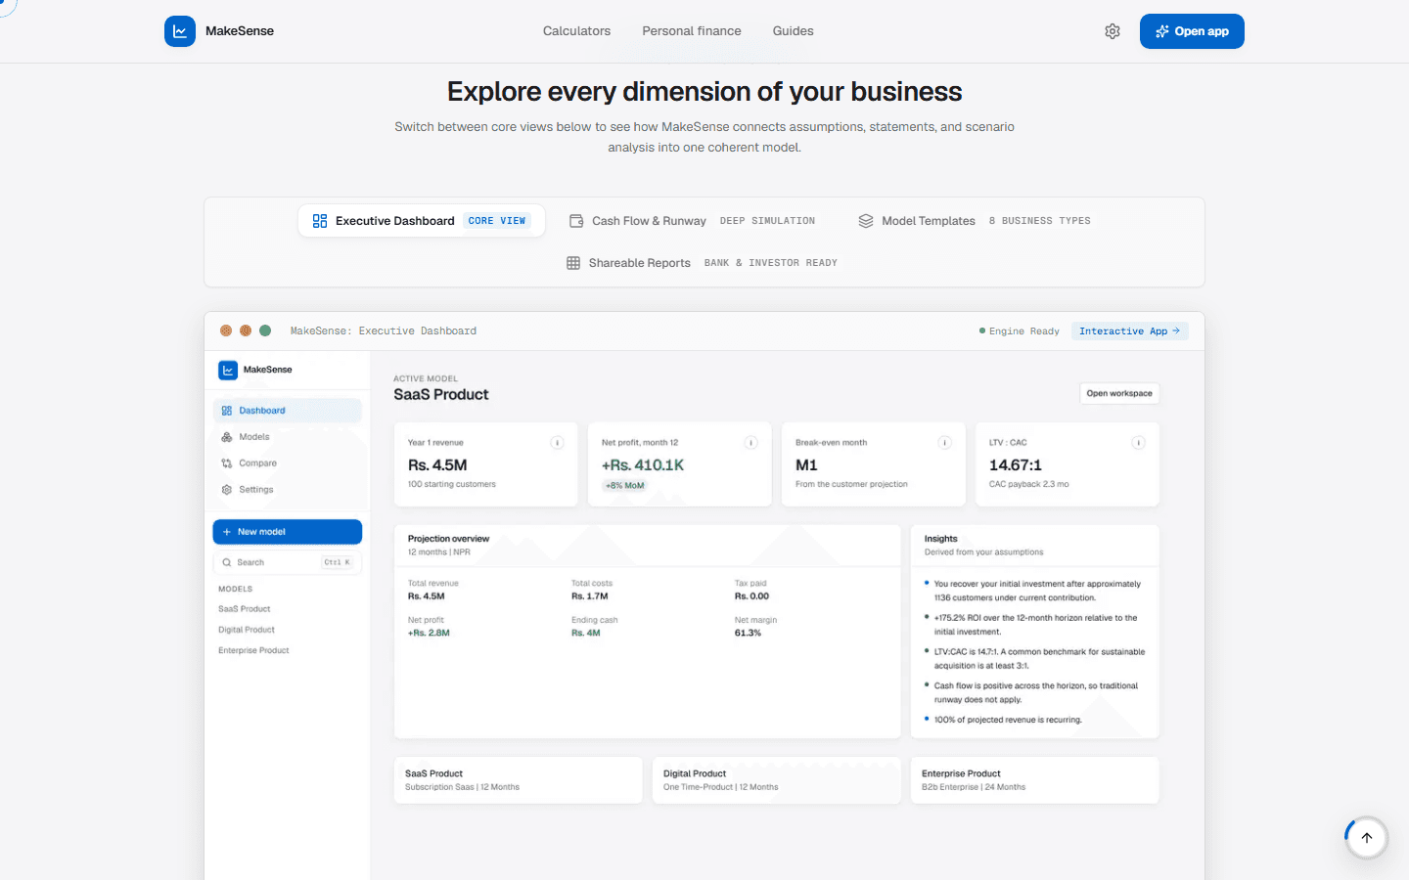Click the plus icon on New model button
Image resolution: width=1409 pixels, height=880 pixels.
(227, 532)
